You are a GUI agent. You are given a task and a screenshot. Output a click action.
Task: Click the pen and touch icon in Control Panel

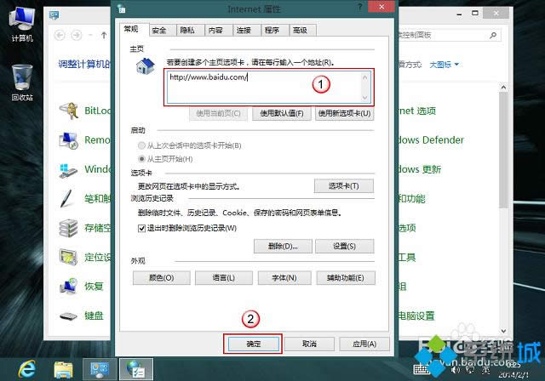66,198
